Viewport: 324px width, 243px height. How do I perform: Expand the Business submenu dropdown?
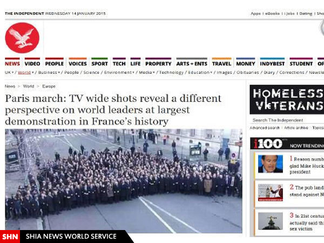(59, 72)
